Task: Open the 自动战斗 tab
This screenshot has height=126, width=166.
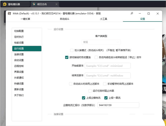Action: pyautogui.click(x=64, y=19)
